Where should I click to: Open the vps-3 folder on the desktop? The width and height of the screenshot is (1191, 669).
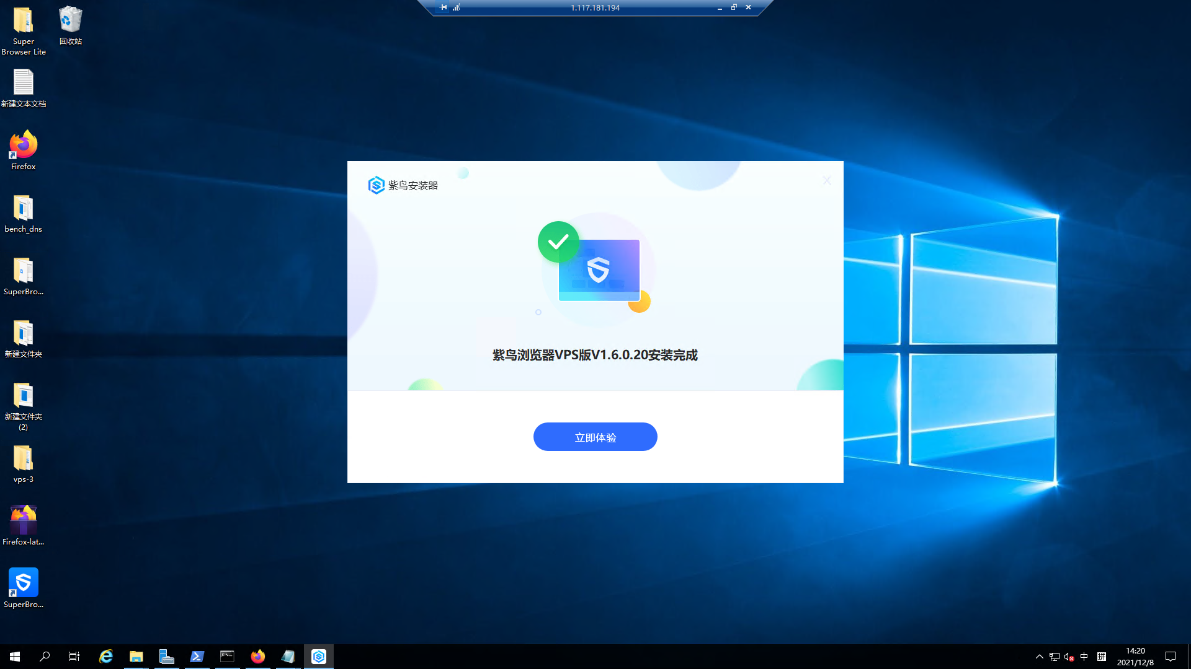click(x=23, y=461)
